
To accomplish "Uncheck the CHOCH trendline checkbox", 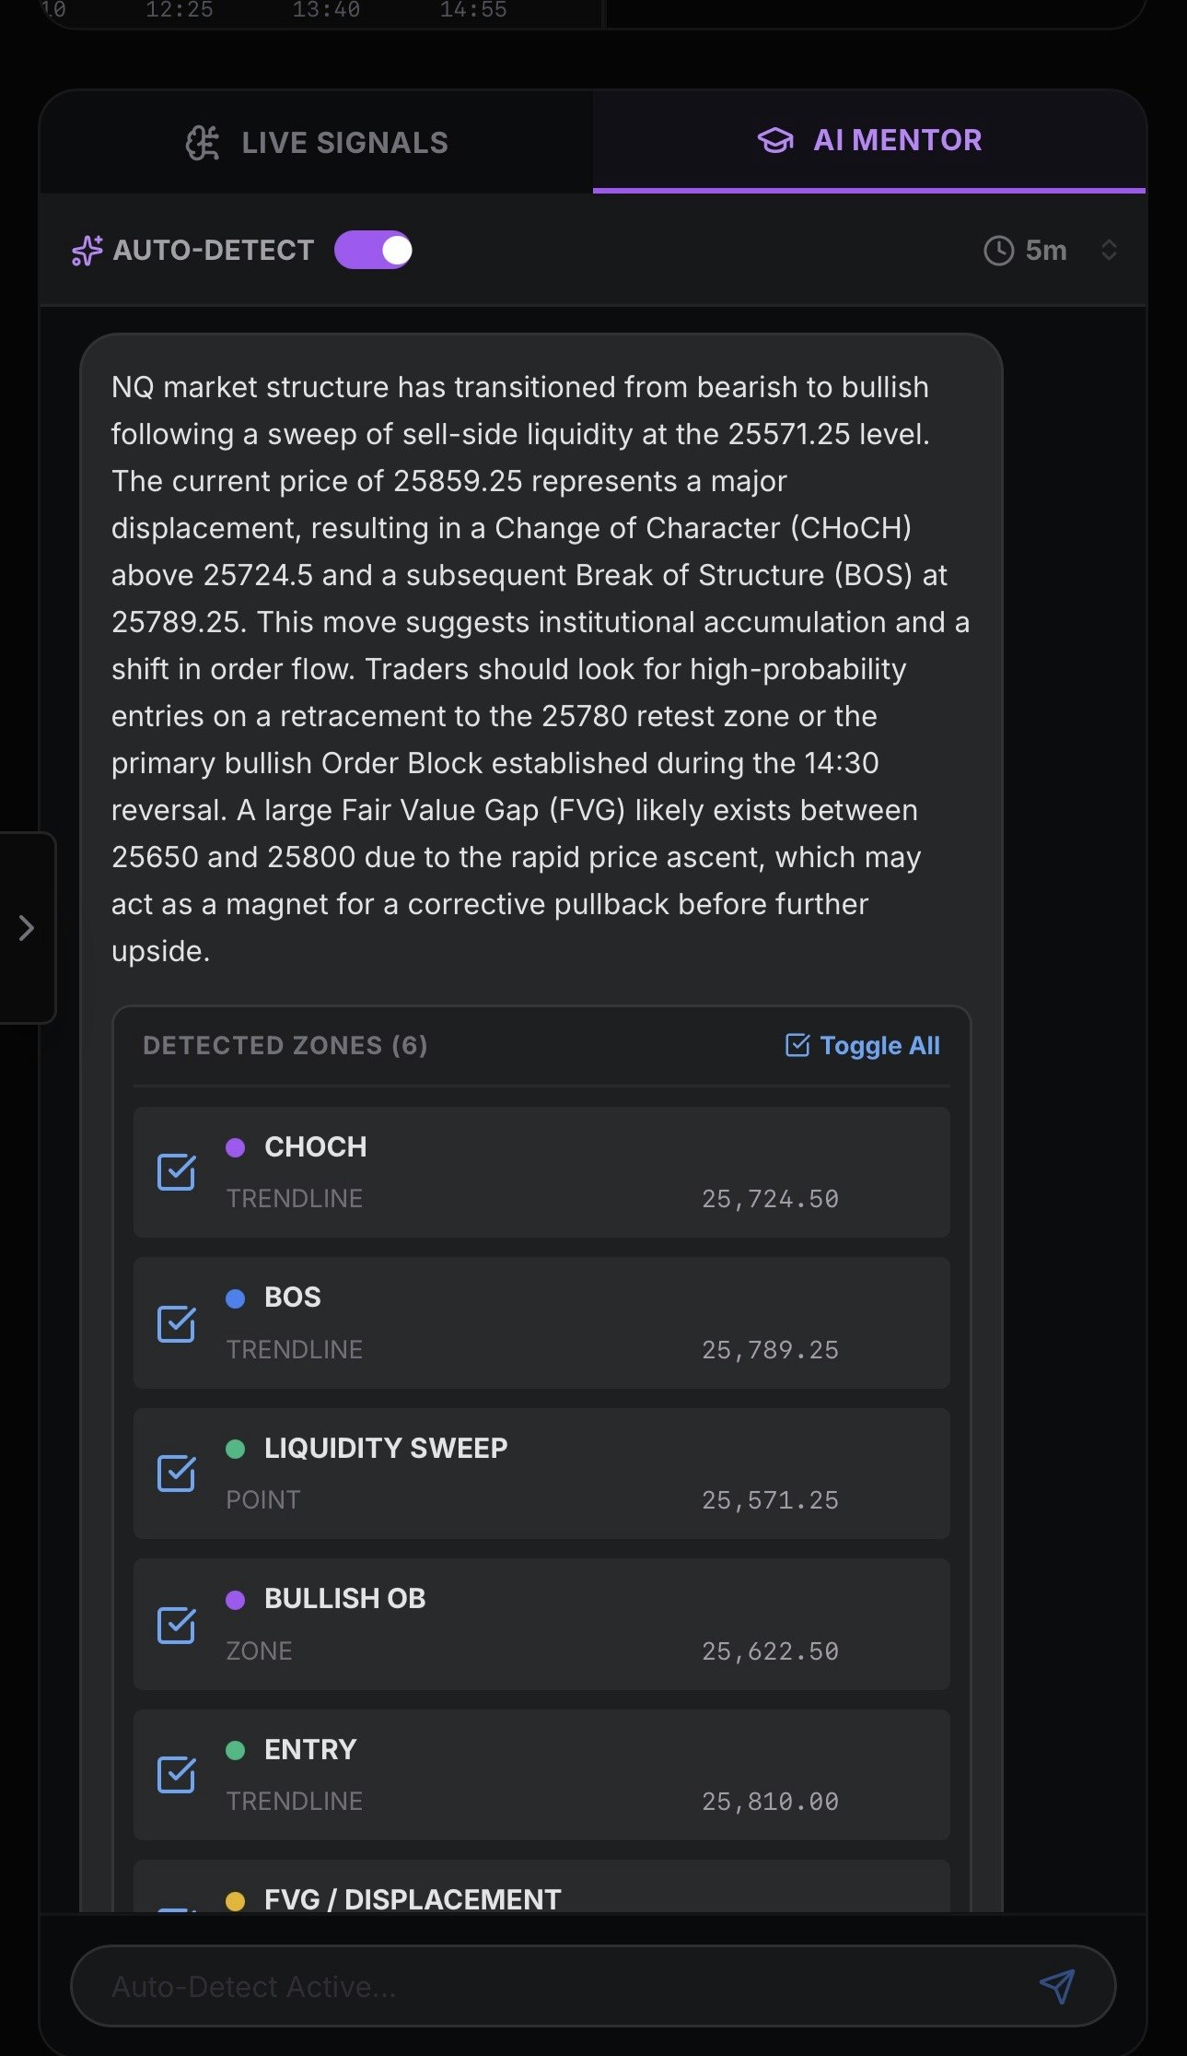I will pyautogui.click(x=178, y=1172).
